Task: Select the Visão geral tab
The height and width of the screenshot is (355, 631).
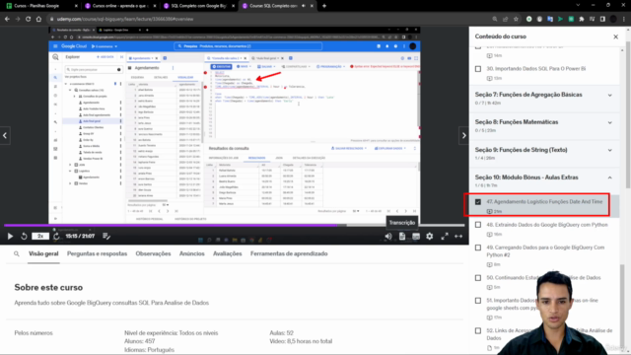Action: tap(43, 254)
